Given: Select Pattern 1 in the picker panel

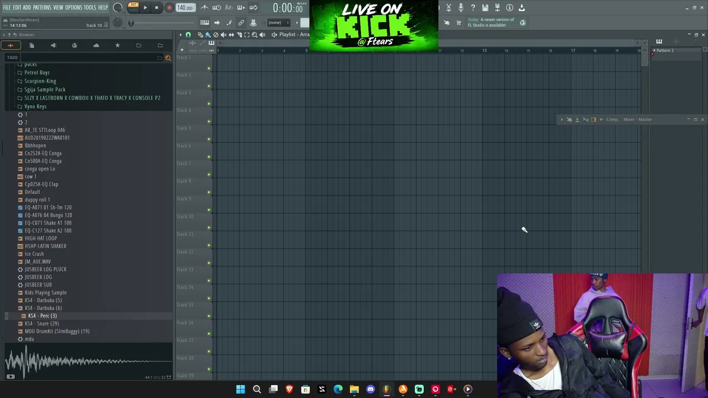Looking at the screenshot, I should 665,50.
